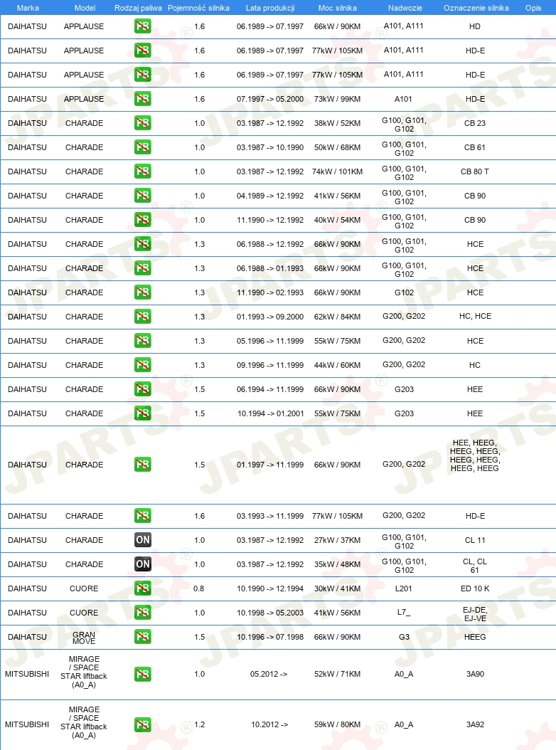The image size is (556, 750).
Task: Click petrol icon in MITSUBISHI 3A90 row
Action: pos(142,674)
